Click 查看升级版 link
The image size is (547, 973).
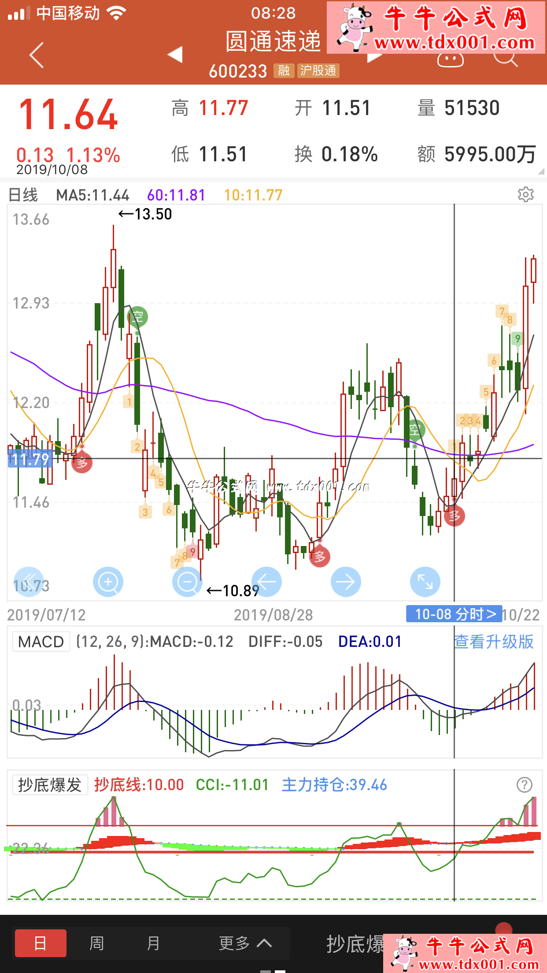(493, 642)
